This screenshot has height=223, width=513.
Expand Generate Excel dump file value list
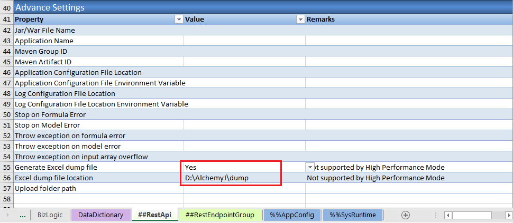point(310,167)
